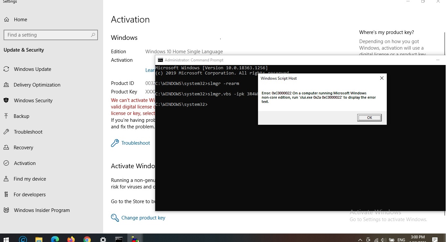Select the Windows Security shield icon
The height and width of the screenshot is (242, 447).
click(x=6, y=100)
